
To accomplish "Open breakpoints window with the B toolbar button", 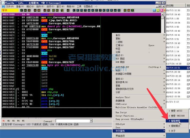I will [x=108, y=10].
